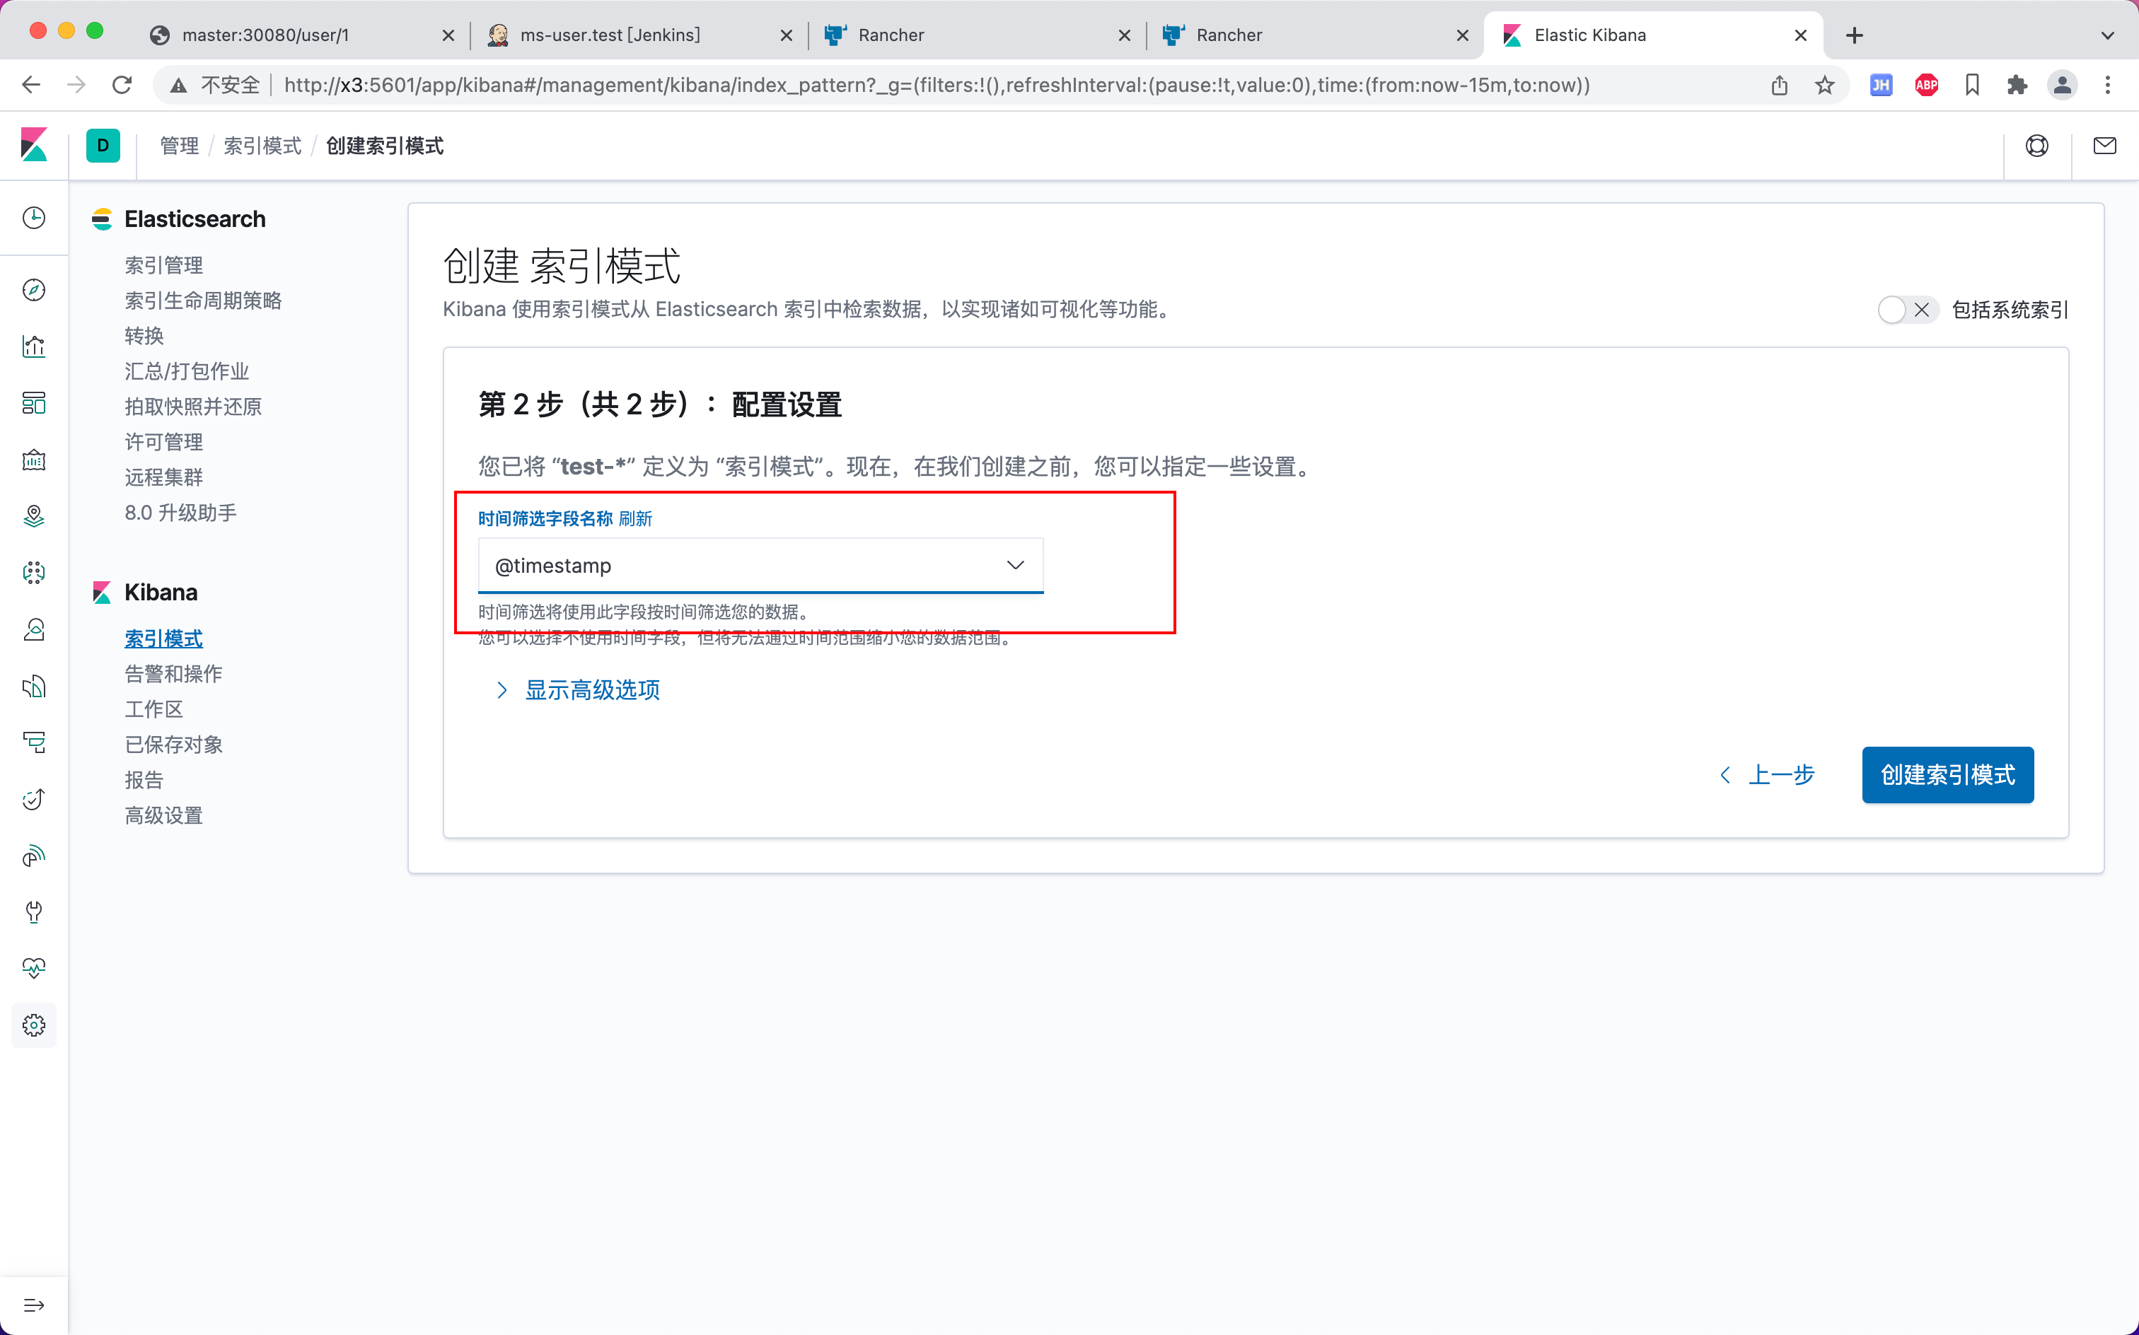This screenshot has width=2139, height=1335.
Task: Click 索引模式 in the breadcrumb
Action: [x=262, y=146]
